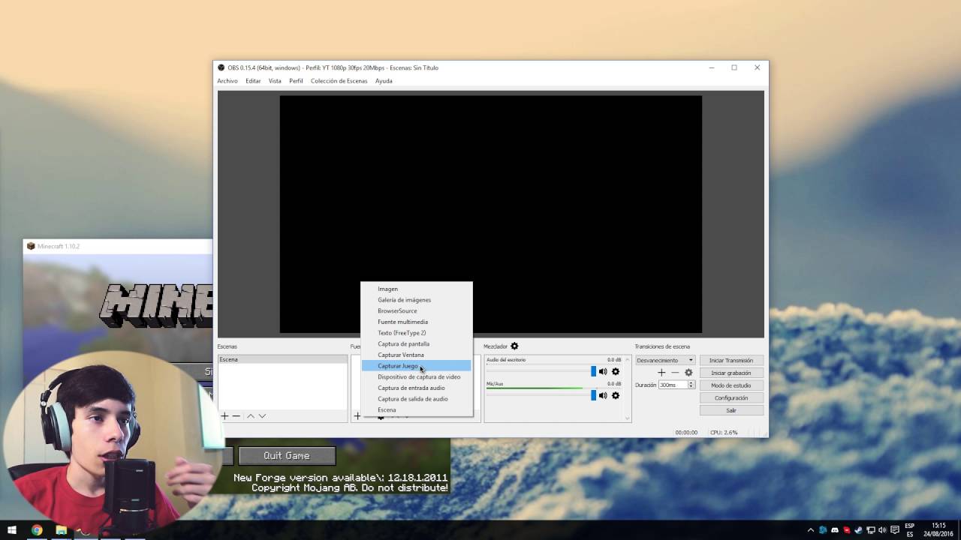Click Iniciar grabación button

731,373
